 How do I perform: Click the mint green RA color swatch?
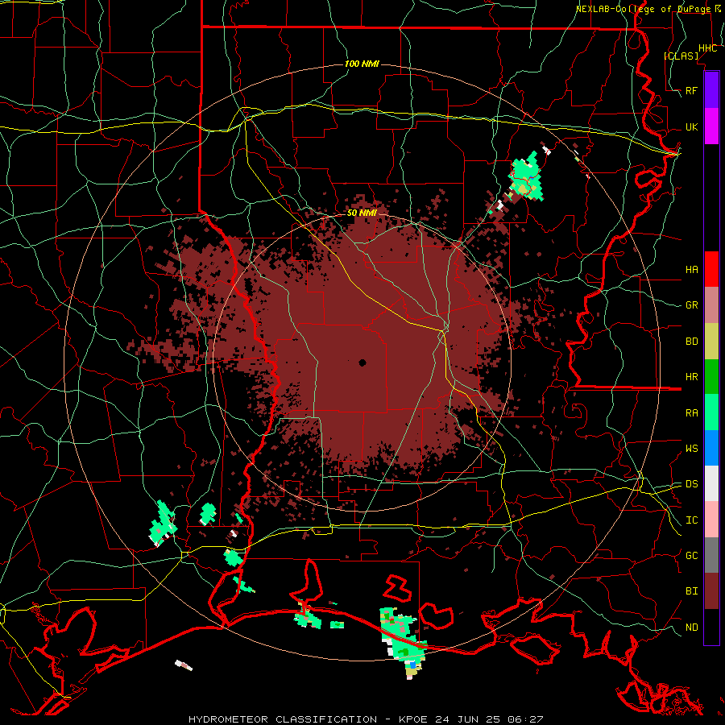point(711,412)
